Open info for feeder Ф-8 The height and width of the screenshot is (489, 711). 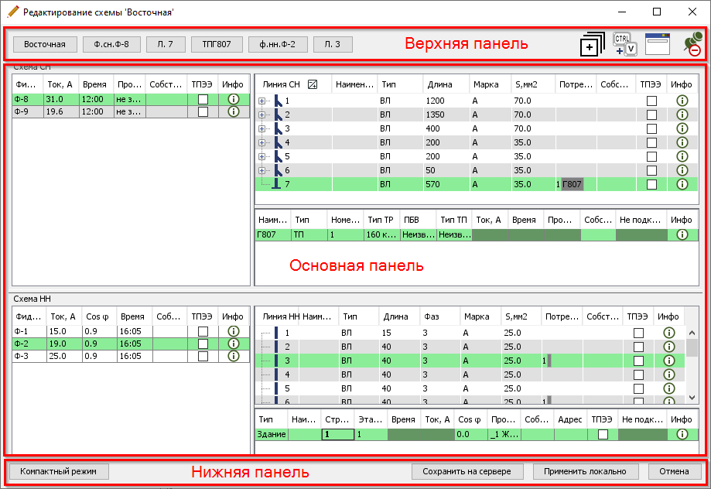(233, 99)
